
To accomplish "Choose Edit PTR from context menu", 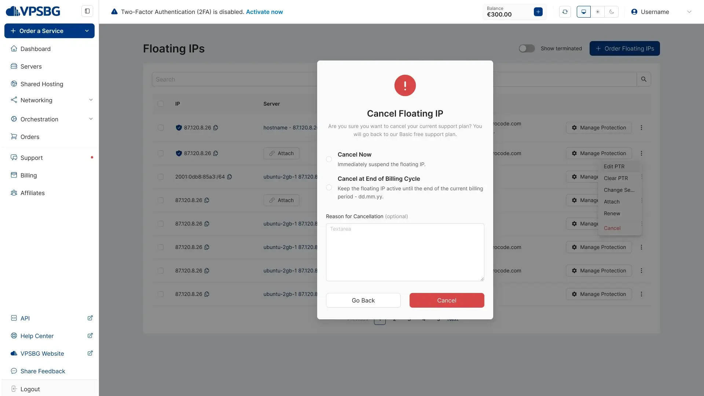I will pyautogui.click(x=614, y=166).
